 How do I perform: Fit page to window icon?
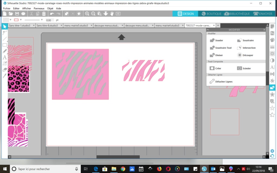pos(118,14)
